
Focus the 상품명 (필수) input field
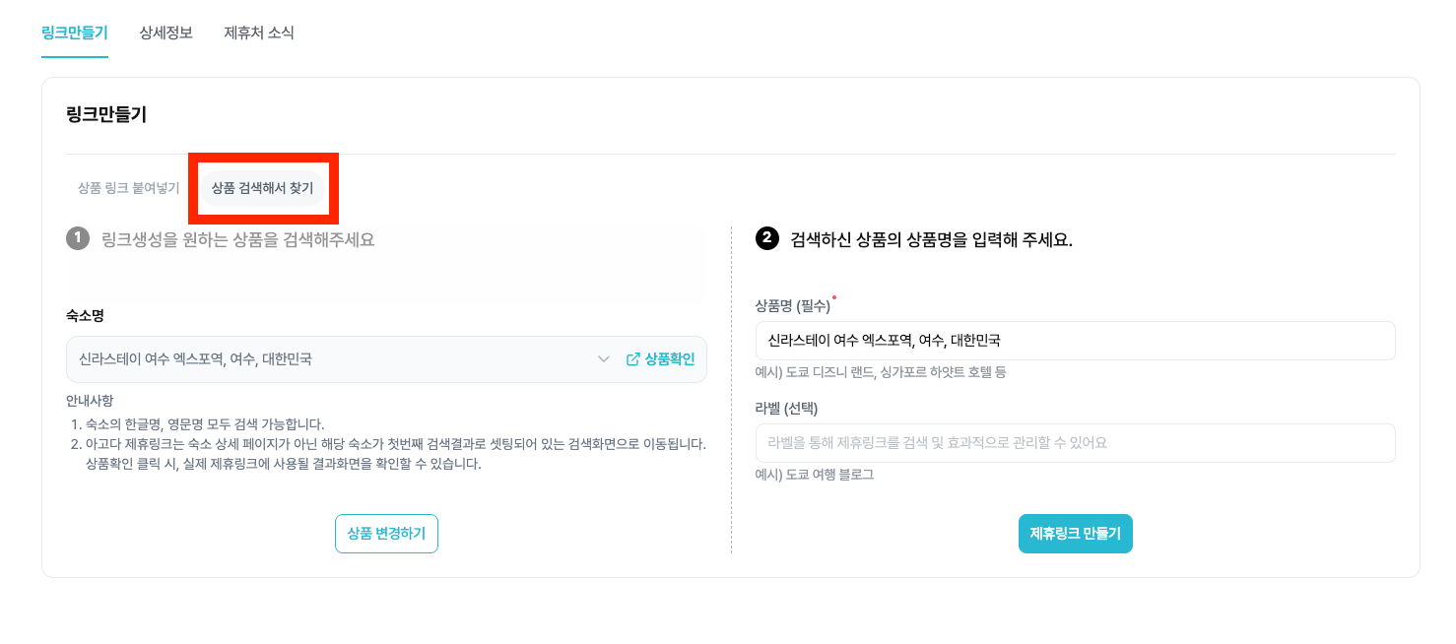point(1076,341)
